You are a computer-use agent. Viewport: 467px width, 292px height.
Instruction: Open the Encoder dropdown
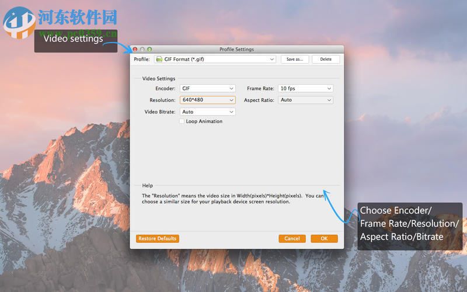tap(208, 88)
